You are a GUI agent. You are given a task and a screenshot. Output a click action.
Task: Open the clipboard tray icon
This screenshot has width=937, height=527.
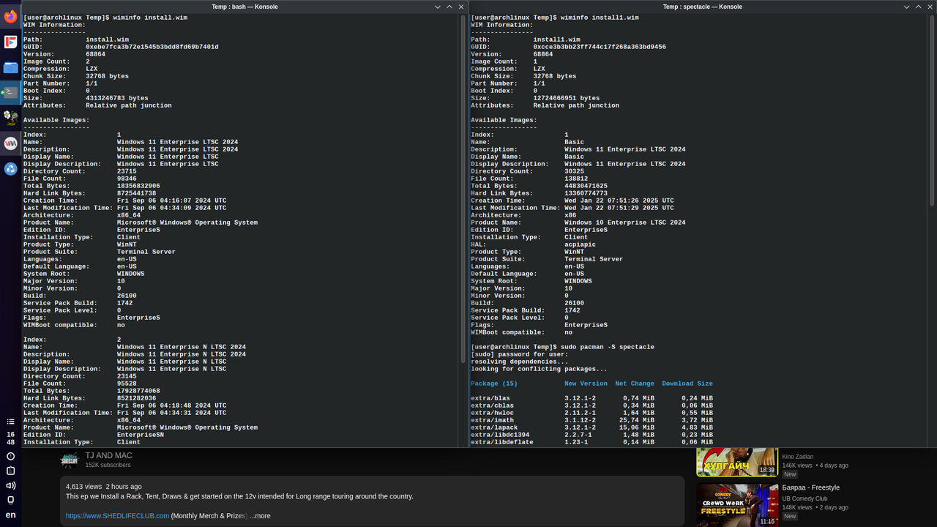pyautogui.click(x=10, y=471)
